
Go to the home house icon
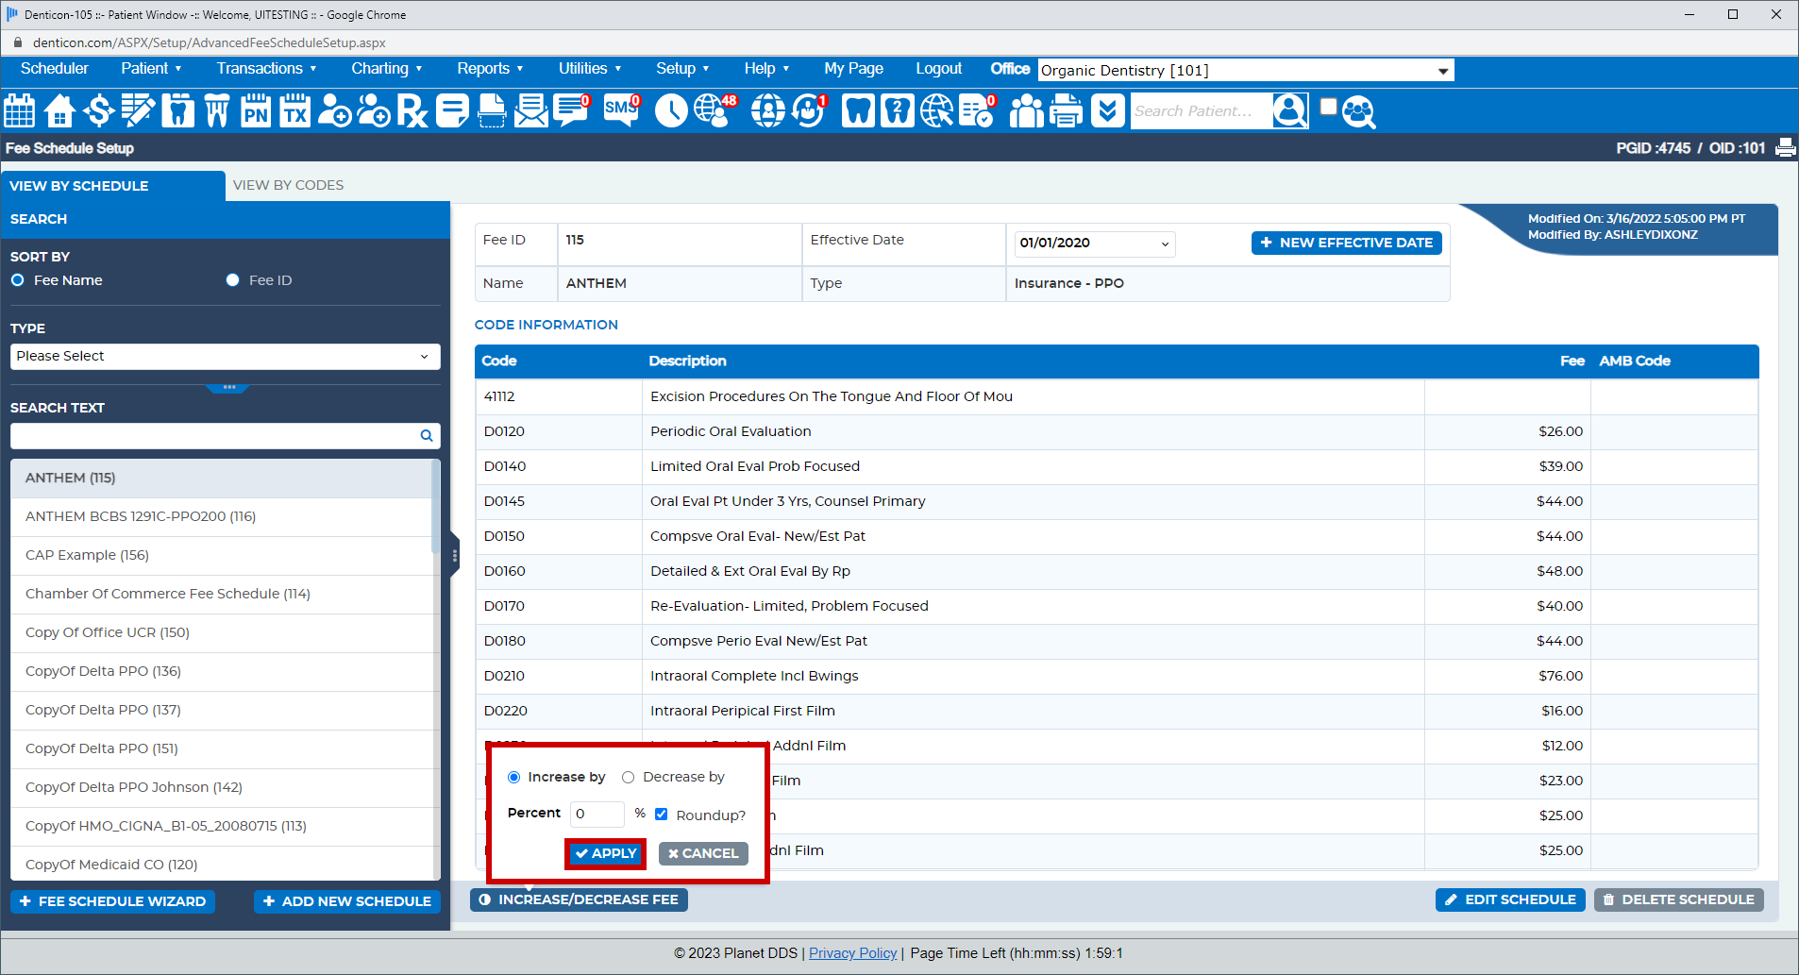[x=59, y=110]
